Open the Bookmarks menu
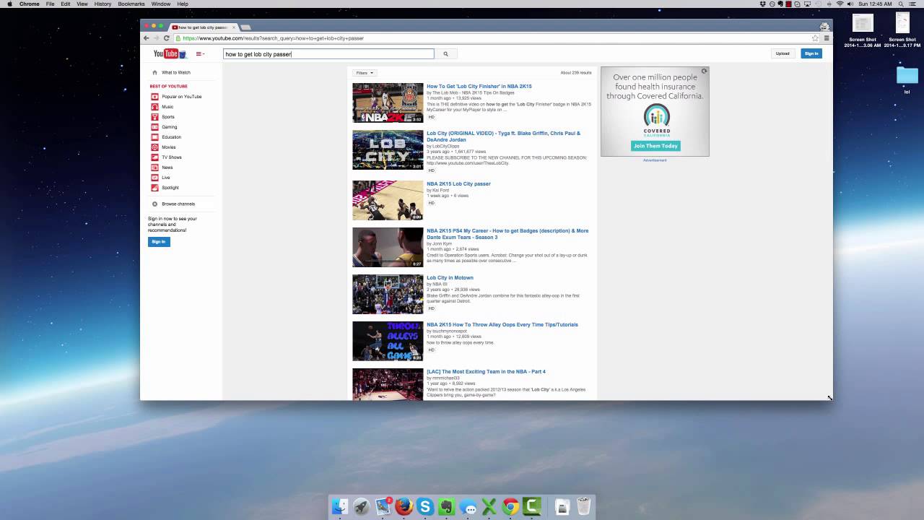This screenshot has height=520, width=924. pyautogui.click(x=131, y=4)
